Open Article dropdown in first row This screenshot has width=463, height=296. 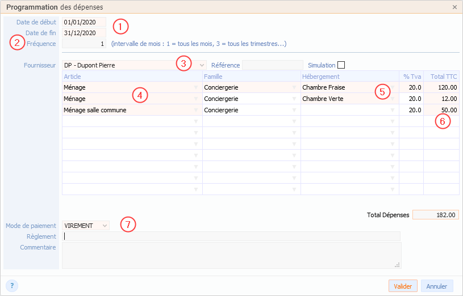(196, 87)
